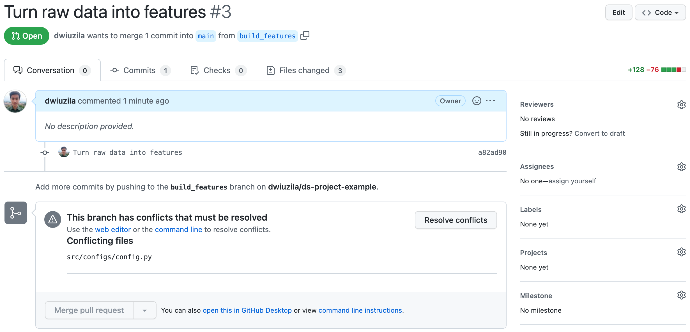The height and width of the screenshot is (332, 690).
Task: Open the merge options dropdown arrow
Action: [144, 310]
